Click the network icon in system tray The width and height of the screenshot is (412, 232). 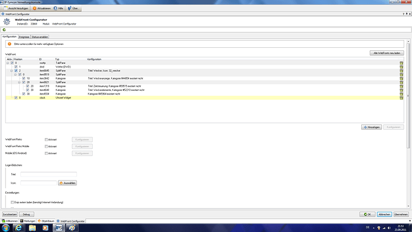[384, 228]
